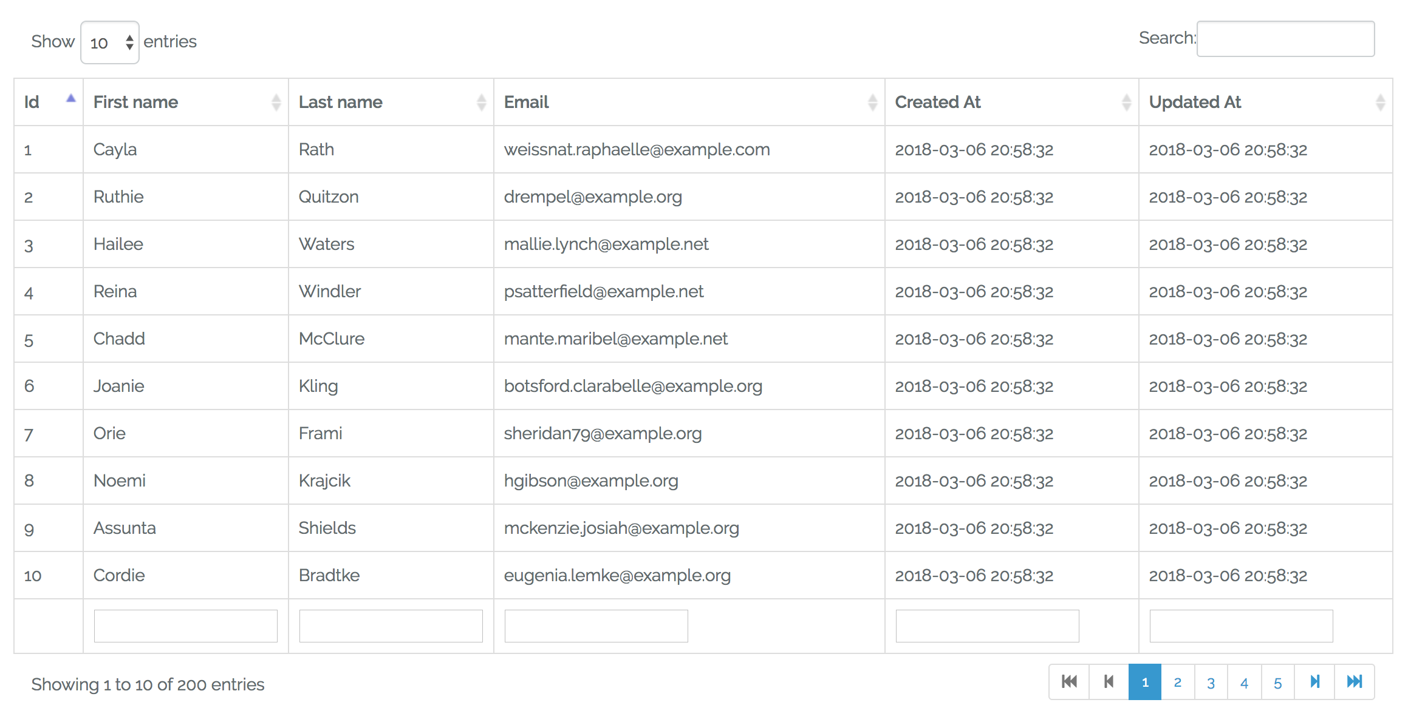
Task: Click the Email column sort icon
Action: point(873,102)
